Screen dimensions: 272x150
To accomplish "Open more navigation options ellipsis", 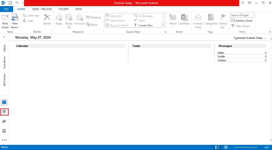I will coord(4,140).
